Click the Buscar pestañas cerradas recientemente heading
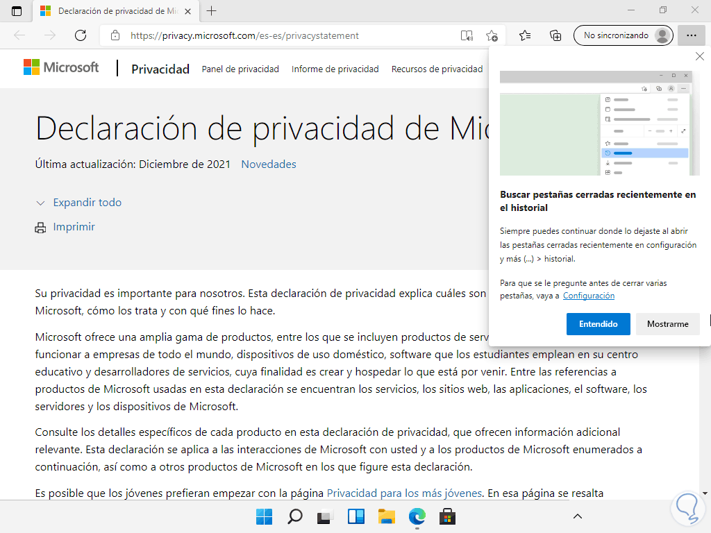The image size is (711, 533). tap(598, 201)
